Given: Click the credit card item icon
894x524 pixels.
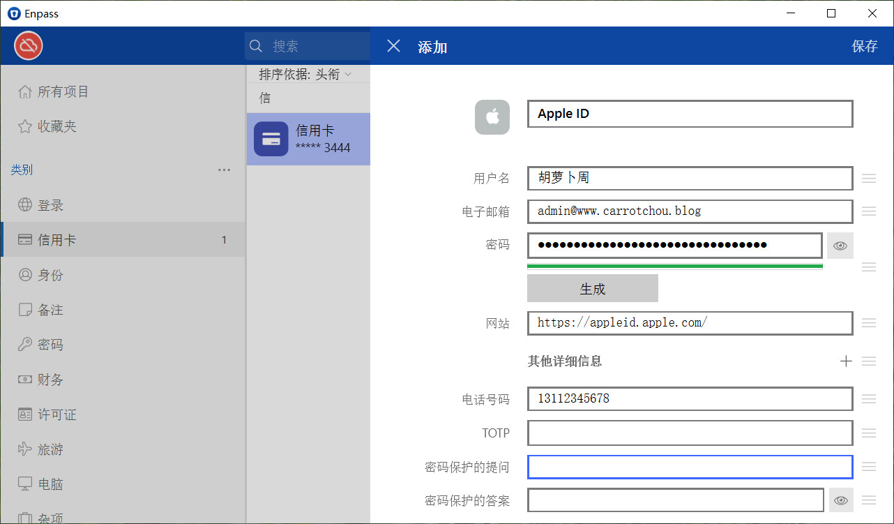Looking at the screenshot, I should tap(271, 139).
